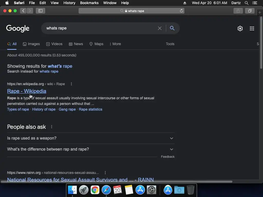
Task: Click the Safari address bar
Action: (x=131, y=11)
